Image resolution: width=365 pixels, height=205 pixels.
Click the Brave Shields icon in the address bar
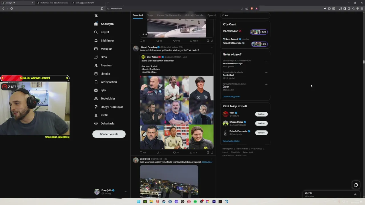[252, 9]
